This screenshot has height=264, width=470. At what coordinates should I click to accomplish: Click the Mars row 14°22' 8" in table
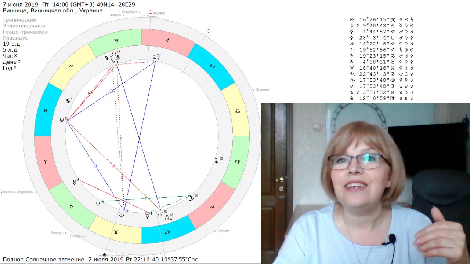[382, 44]
